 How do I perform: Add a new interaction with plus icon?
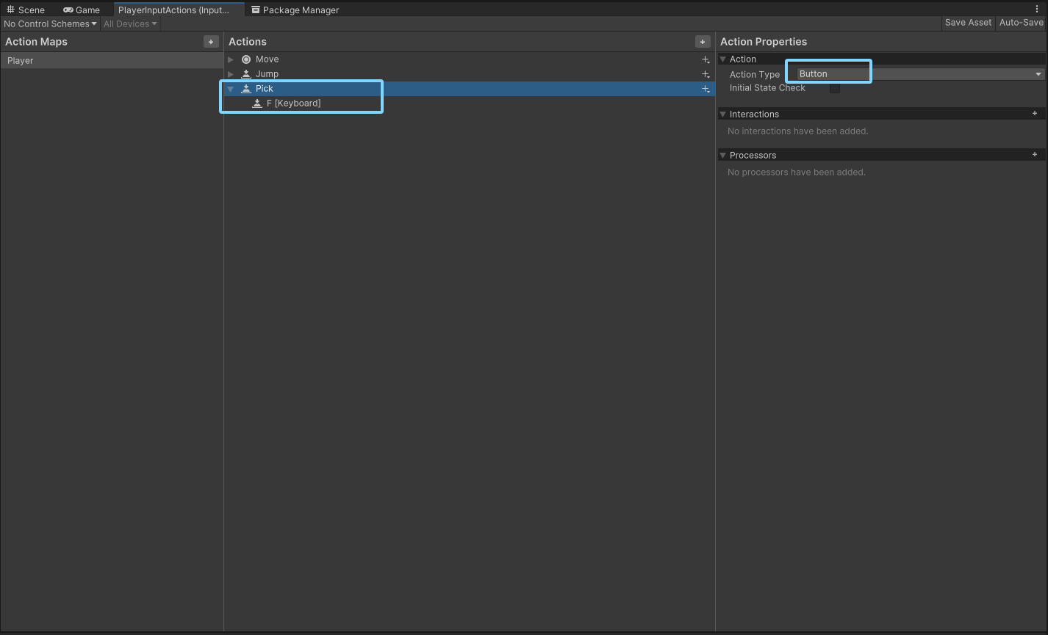[1035, 114]
